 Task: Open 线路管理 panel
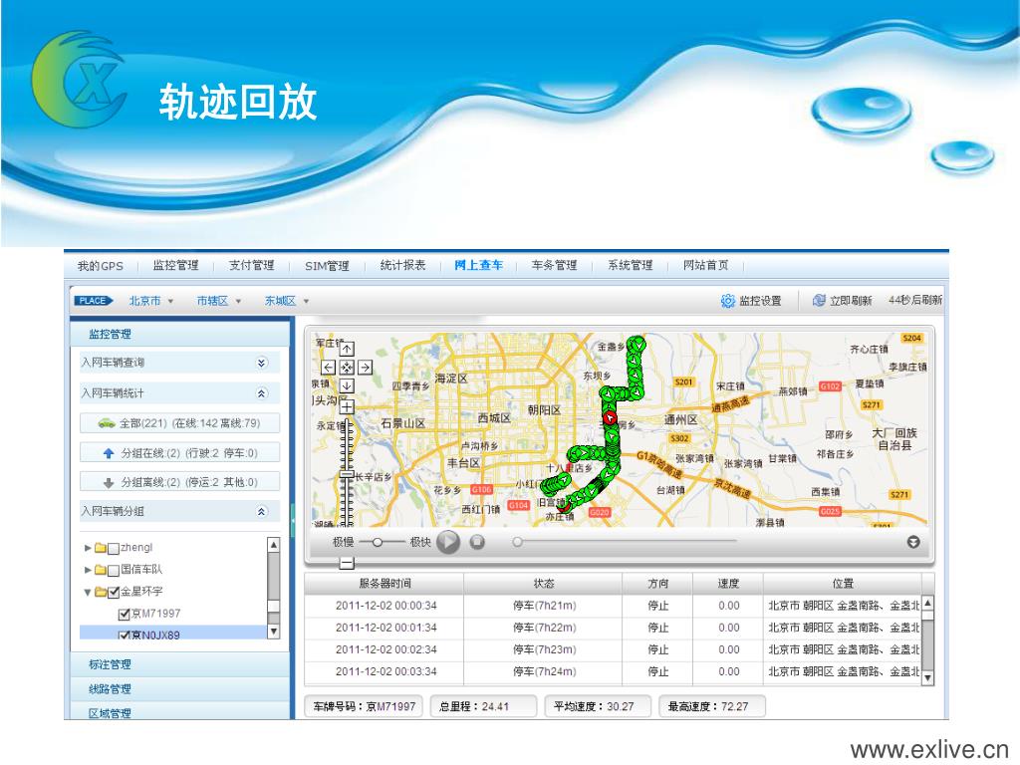coord(180,689)
